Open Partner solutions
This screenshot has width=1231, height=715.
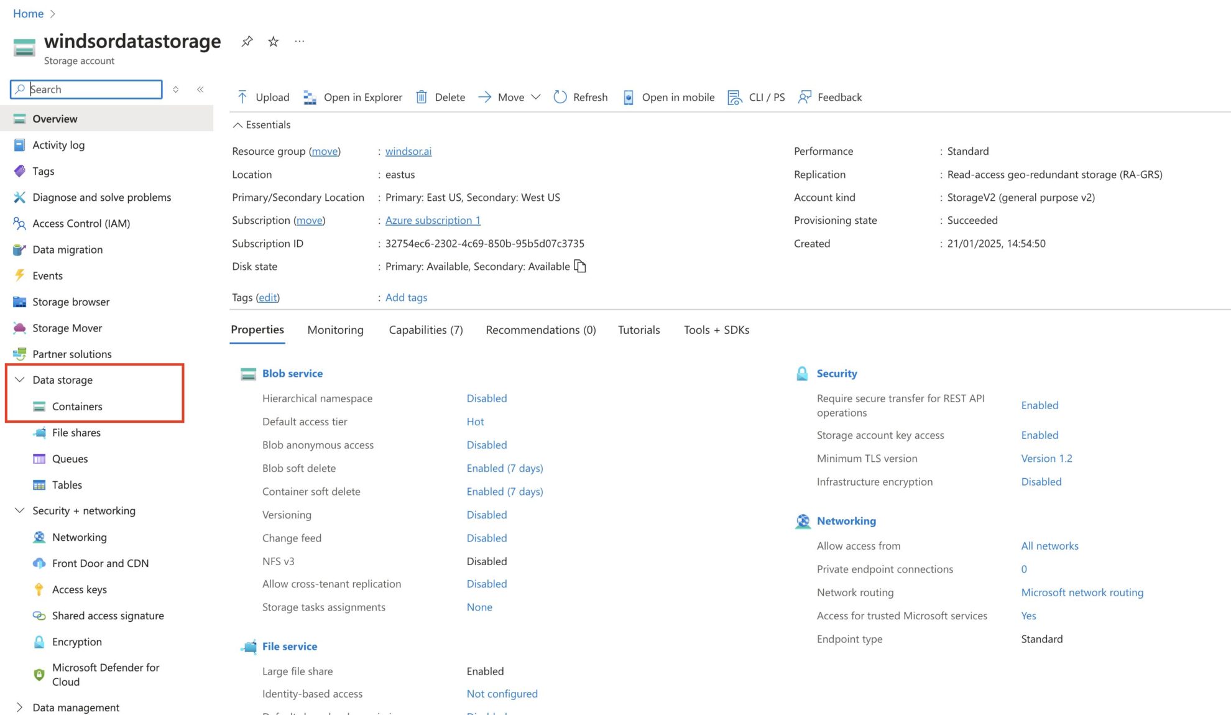tap(72, 354)
